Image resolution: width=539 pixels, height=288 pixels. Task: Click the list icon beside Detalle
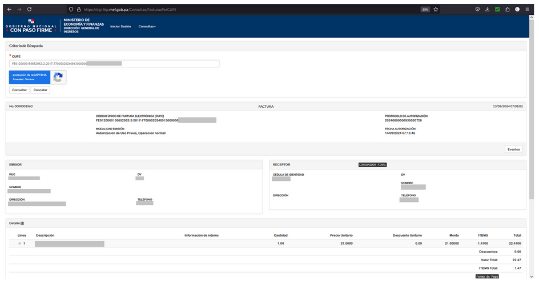pos(22,223)
